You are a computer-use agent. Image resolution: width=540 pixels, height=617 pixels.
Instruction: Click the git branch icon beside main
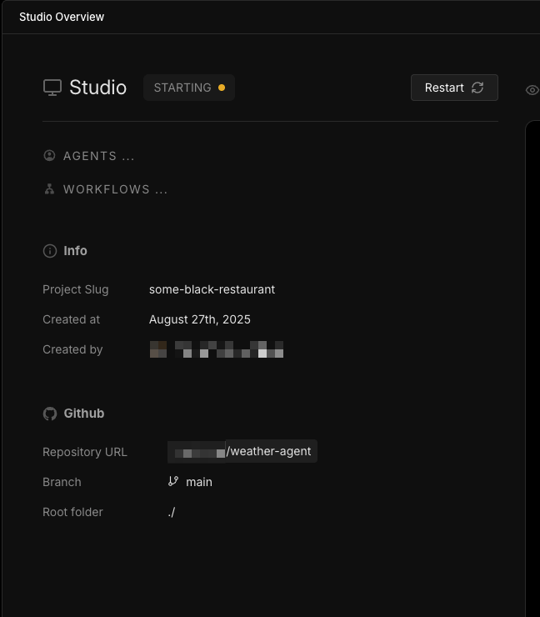coord(173,481)
